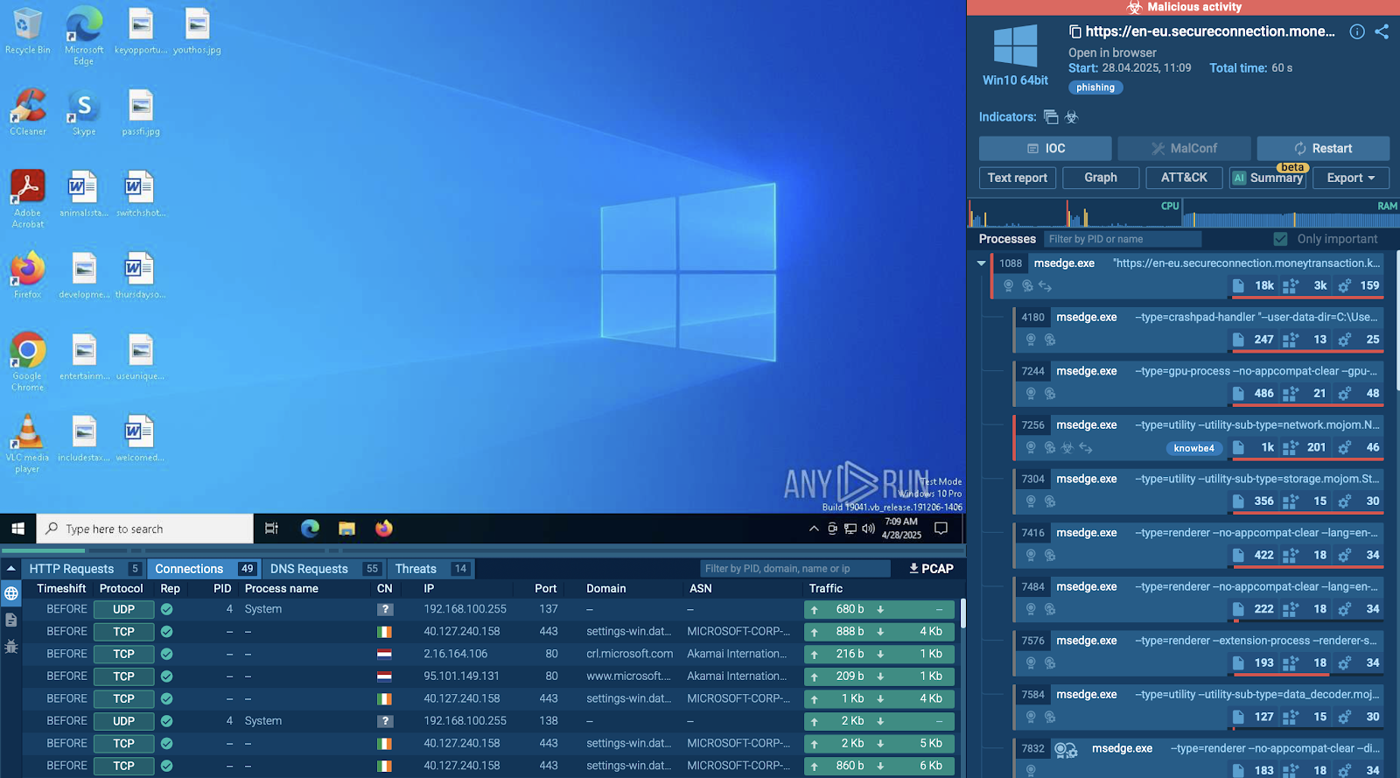The width and height of the screenshot is (1400, 778).
Task: Open the Export dropdown
Action: (1351, 178)
